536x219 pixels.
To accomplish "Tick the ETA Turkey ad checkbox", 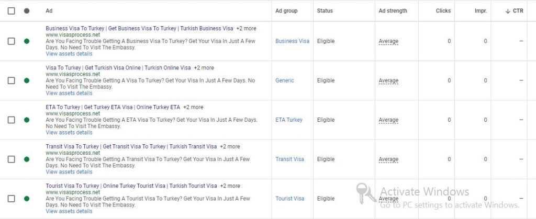I will (12, 120).
